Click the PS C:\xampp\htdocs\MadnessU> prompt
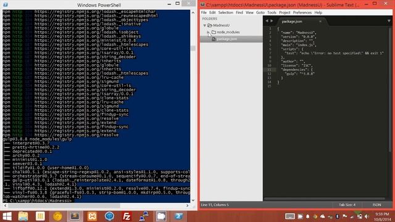This screenshot has height=222, width=395. (38, 201)
